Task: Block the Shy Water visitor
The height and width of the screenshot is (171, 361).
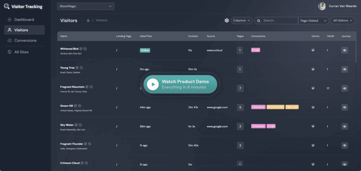Action: coord(80,125)
